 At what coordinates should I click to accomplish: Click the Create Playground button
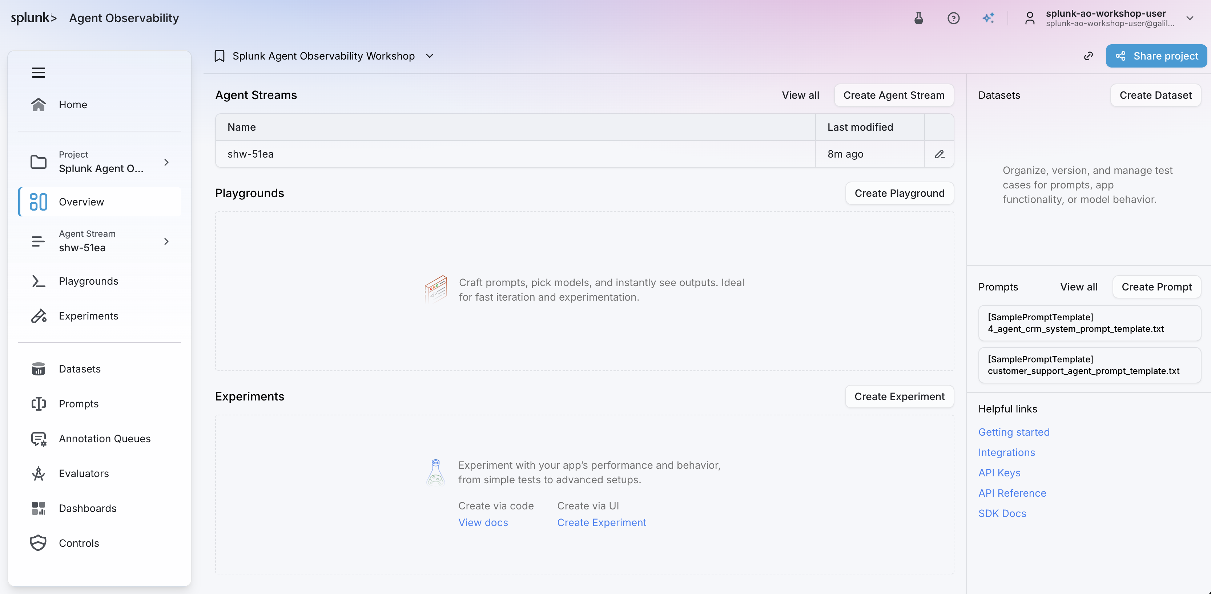point(899,193)
